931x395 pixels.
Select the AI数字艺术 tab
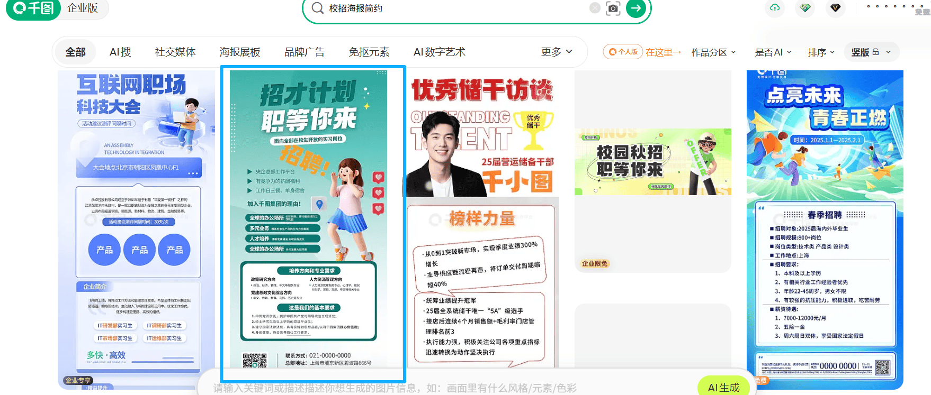pos(439,52)
